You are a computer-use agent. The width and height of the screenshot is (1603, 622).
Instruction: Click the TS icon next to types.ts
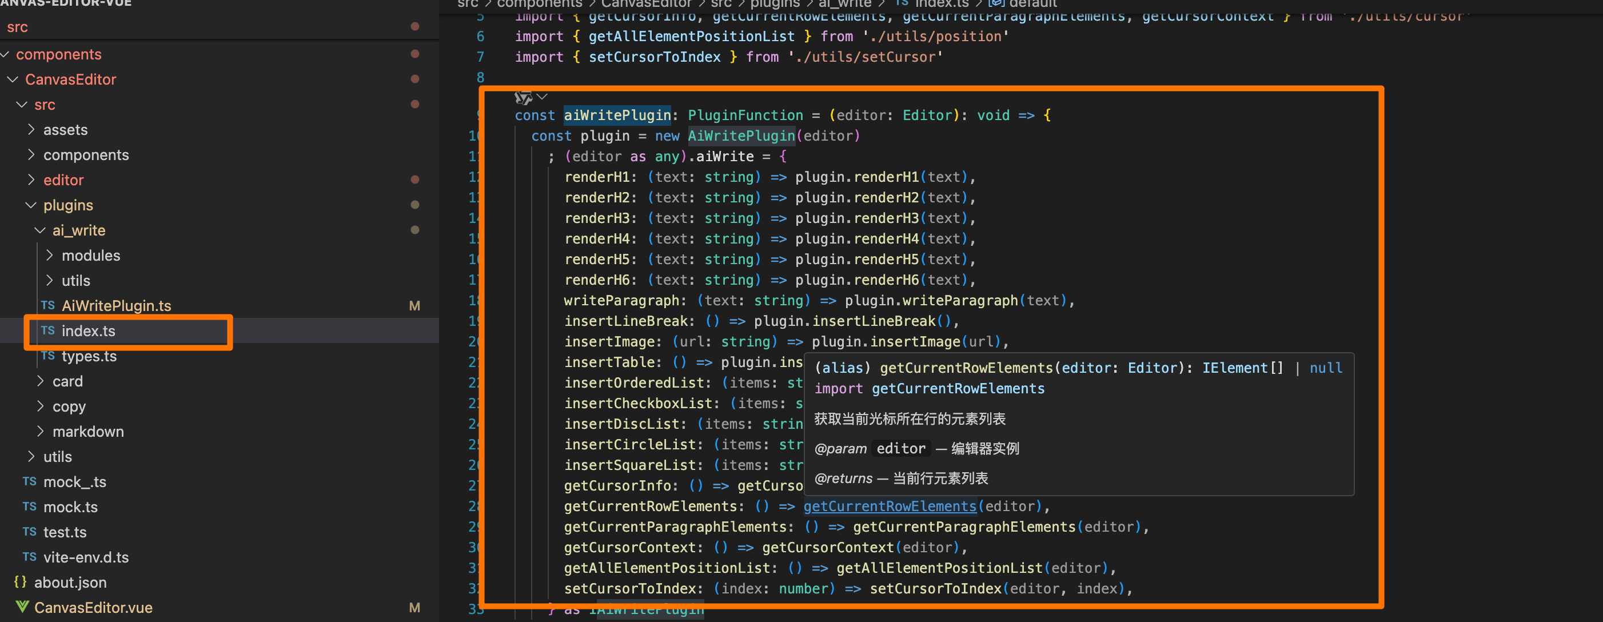click(x=48, y=356)
